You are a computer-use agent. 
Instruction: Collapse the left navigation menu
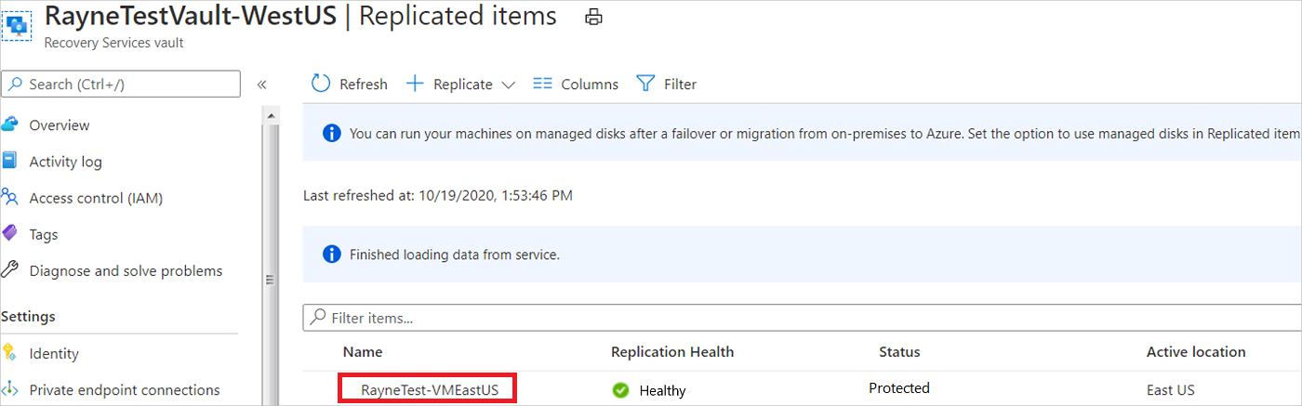261,84
